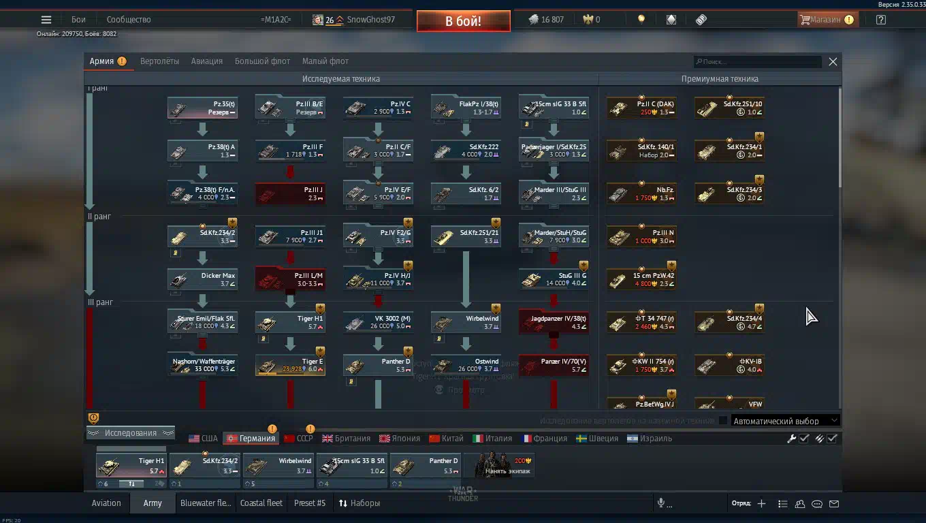Toggle auto-repair checkbox beside wrench
The image size is (926, 523).
804,439
